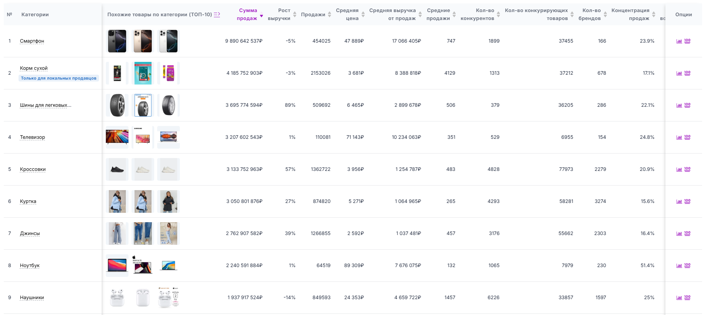This screenshot has height=315, width=710.
Task: Open bar chart icon for Джинсы row
Action: (x=679, y=234)
